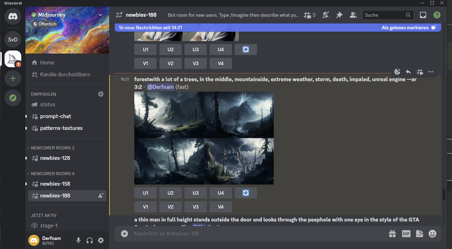
Task: Upscale forest image with U4
Action: point(221,193)
